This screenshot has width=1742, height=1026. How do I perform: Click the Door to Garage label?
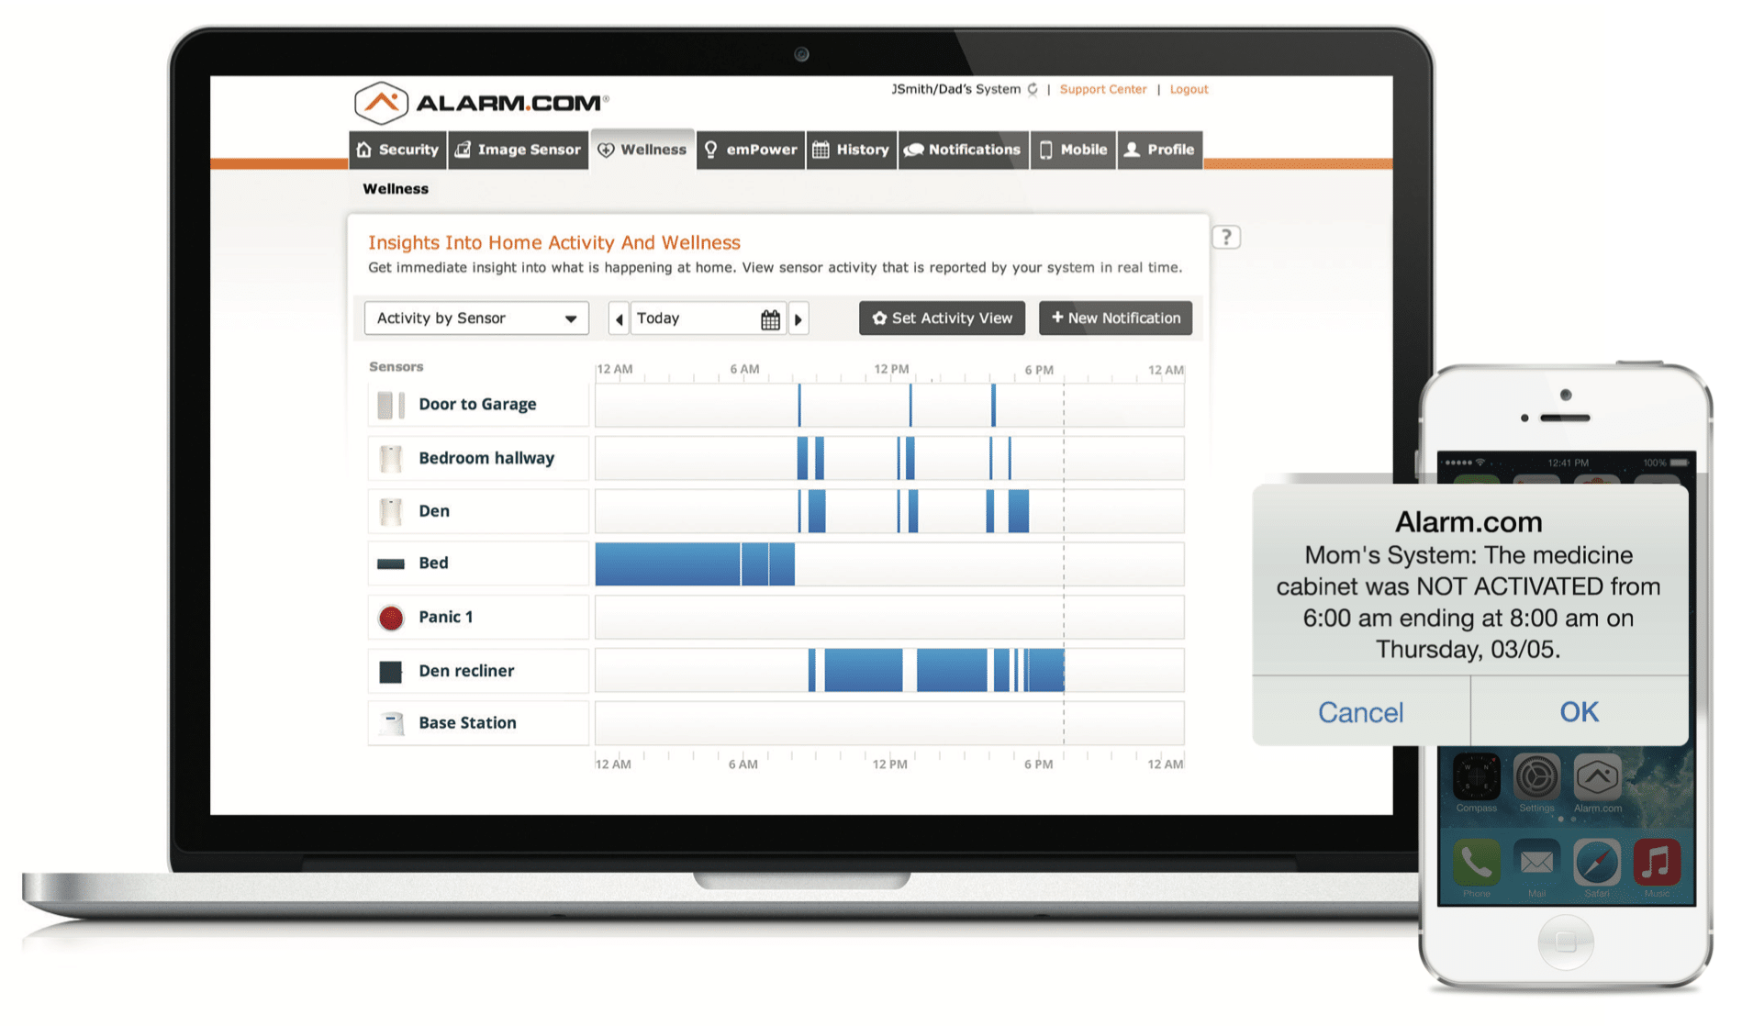[477, 405]
